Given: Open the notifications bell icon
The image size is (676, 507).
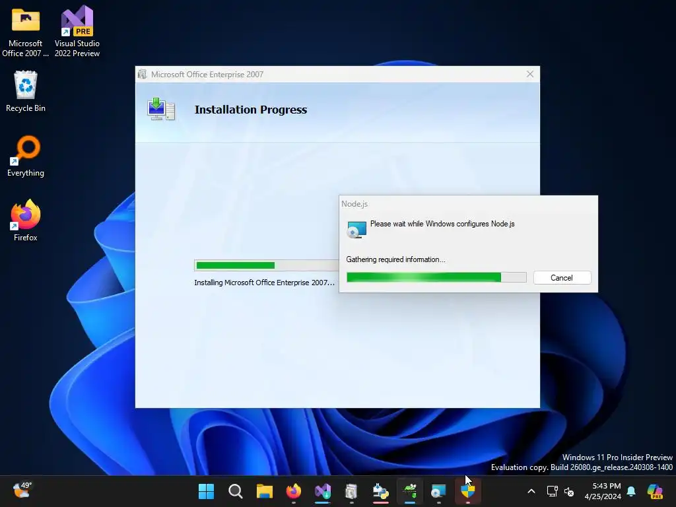Looking at the screenshot, I should pyautogui.click(x=631, y=491).
